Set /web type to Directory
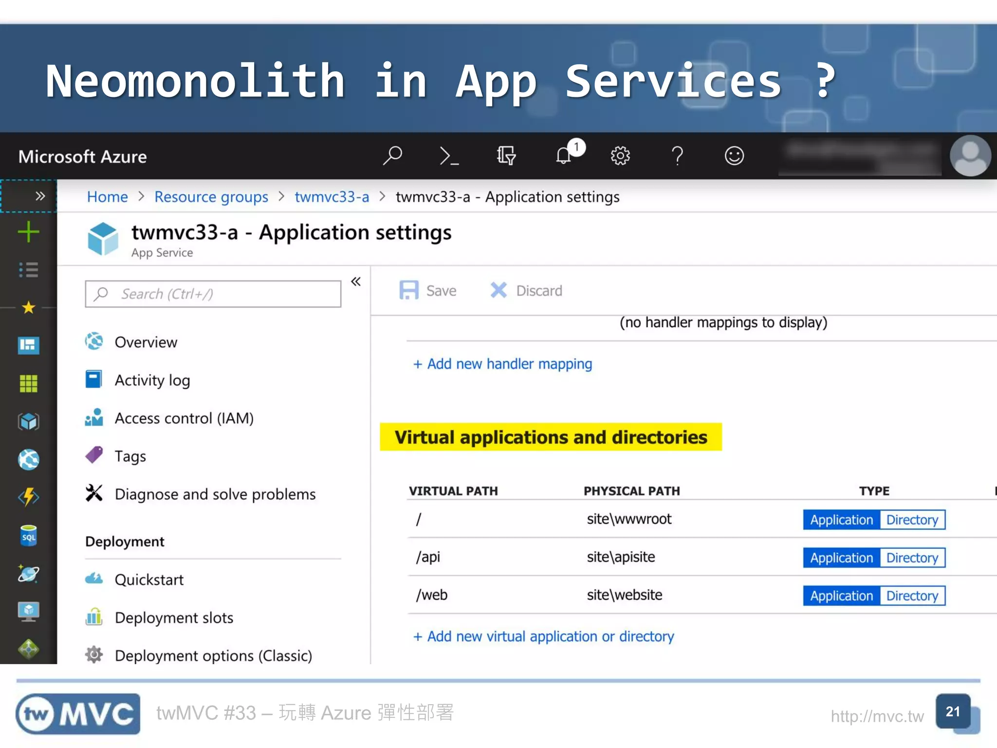 click(x=912, y=596)
